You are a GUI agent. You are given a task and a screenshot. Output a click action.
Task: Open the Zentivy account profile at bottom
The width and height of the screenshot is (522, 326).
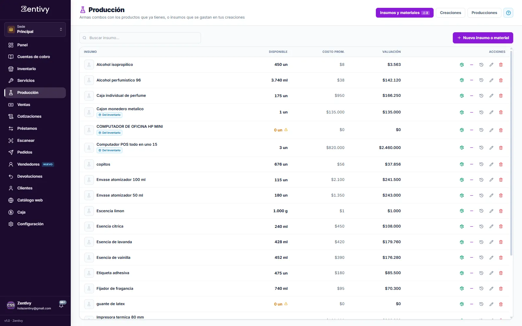pos(29,305)
